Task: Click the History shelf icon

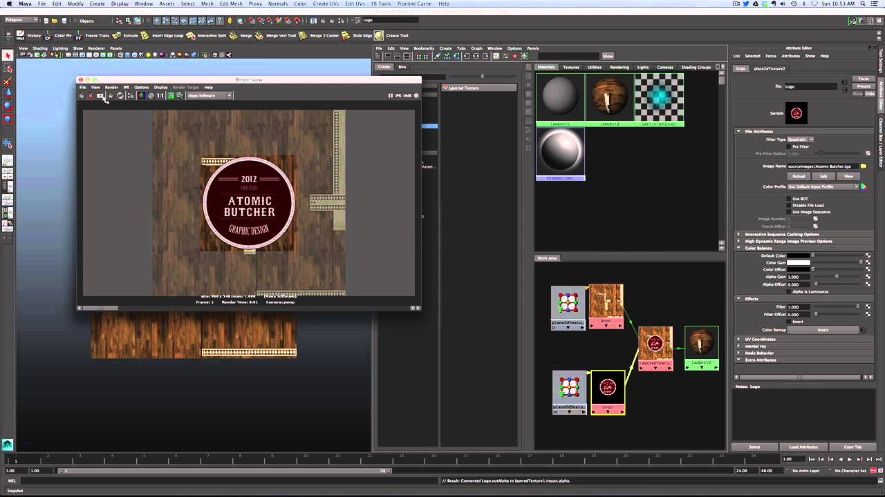Action: [21, 35]
